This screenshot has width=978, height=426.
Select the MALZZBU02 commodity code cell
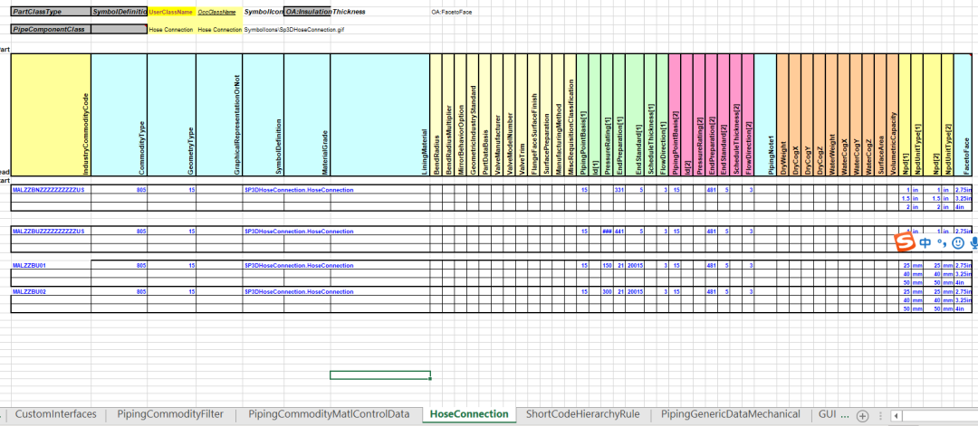pyautogui.click(x=51, y=291)
